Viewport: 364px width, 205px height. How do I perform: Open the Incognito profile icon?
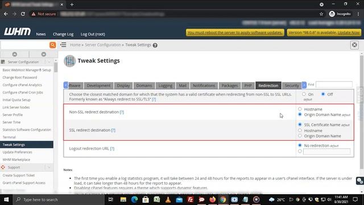tap(332, 14)
